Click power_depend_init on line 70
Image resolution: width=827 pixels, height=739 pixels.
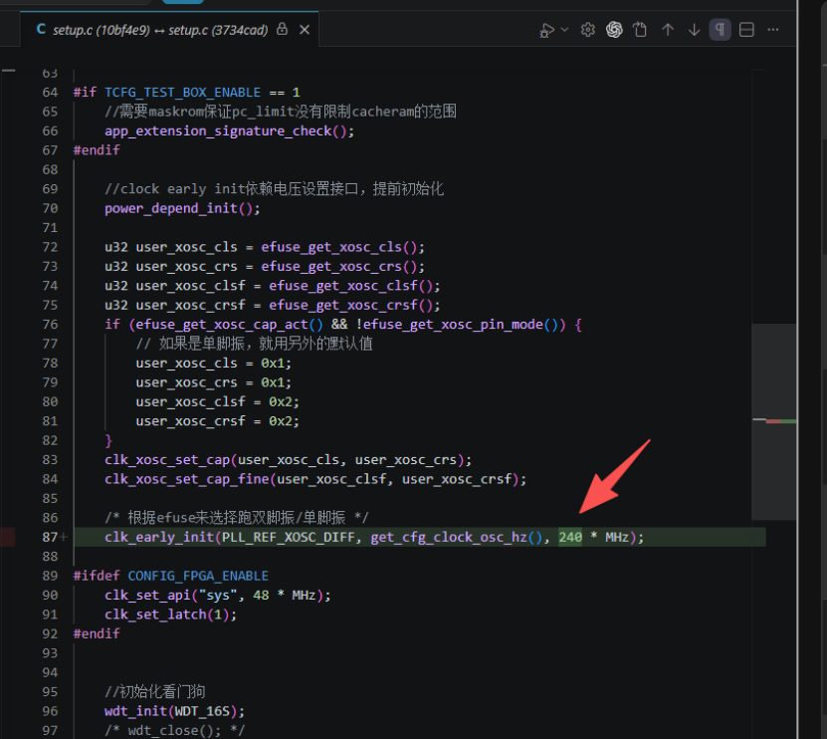(171, 208)
